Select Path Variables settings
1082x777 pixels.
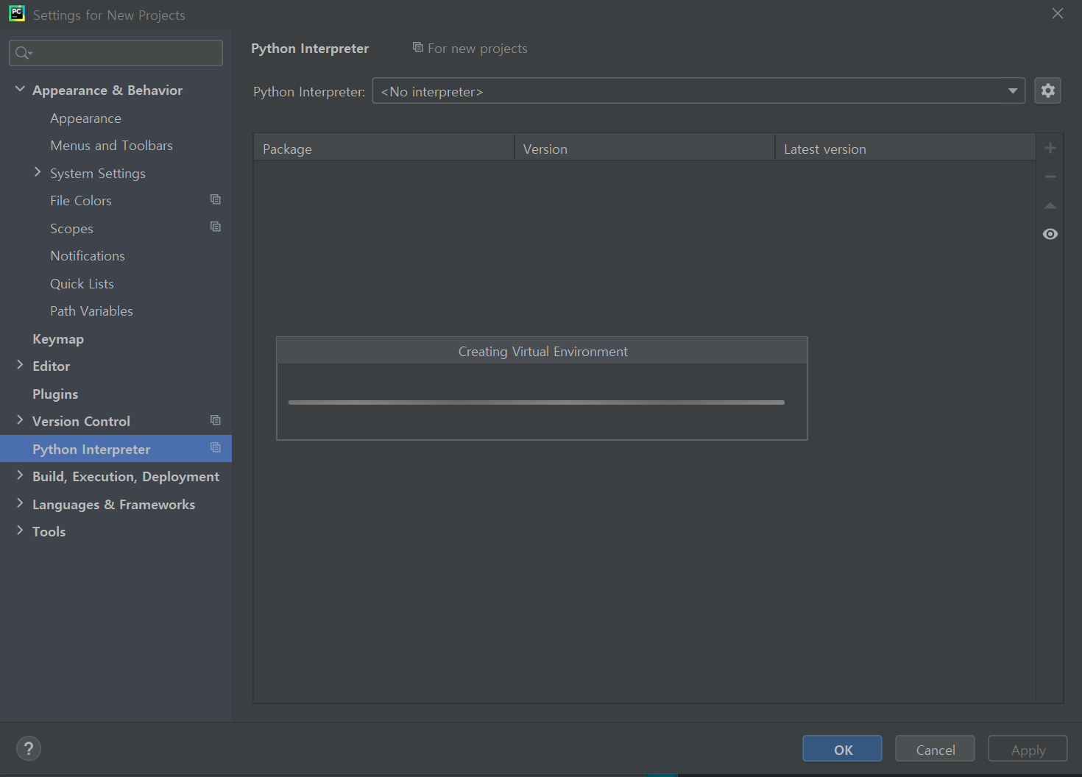[91, 311]
